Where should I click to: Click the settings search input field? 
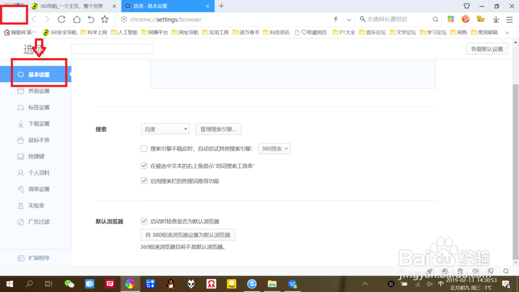[x=112, y=49]
